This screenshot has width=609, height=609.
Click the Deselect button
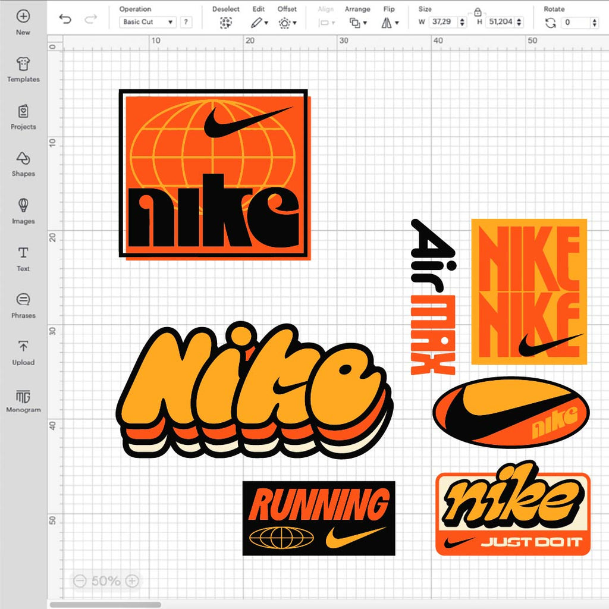coord(225,23)
